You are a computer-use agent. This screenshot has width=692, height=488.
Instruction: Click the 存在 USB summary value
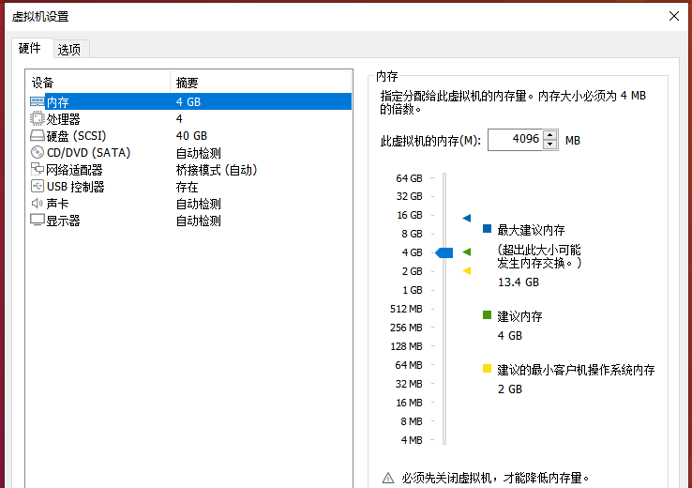click(188, 187)
